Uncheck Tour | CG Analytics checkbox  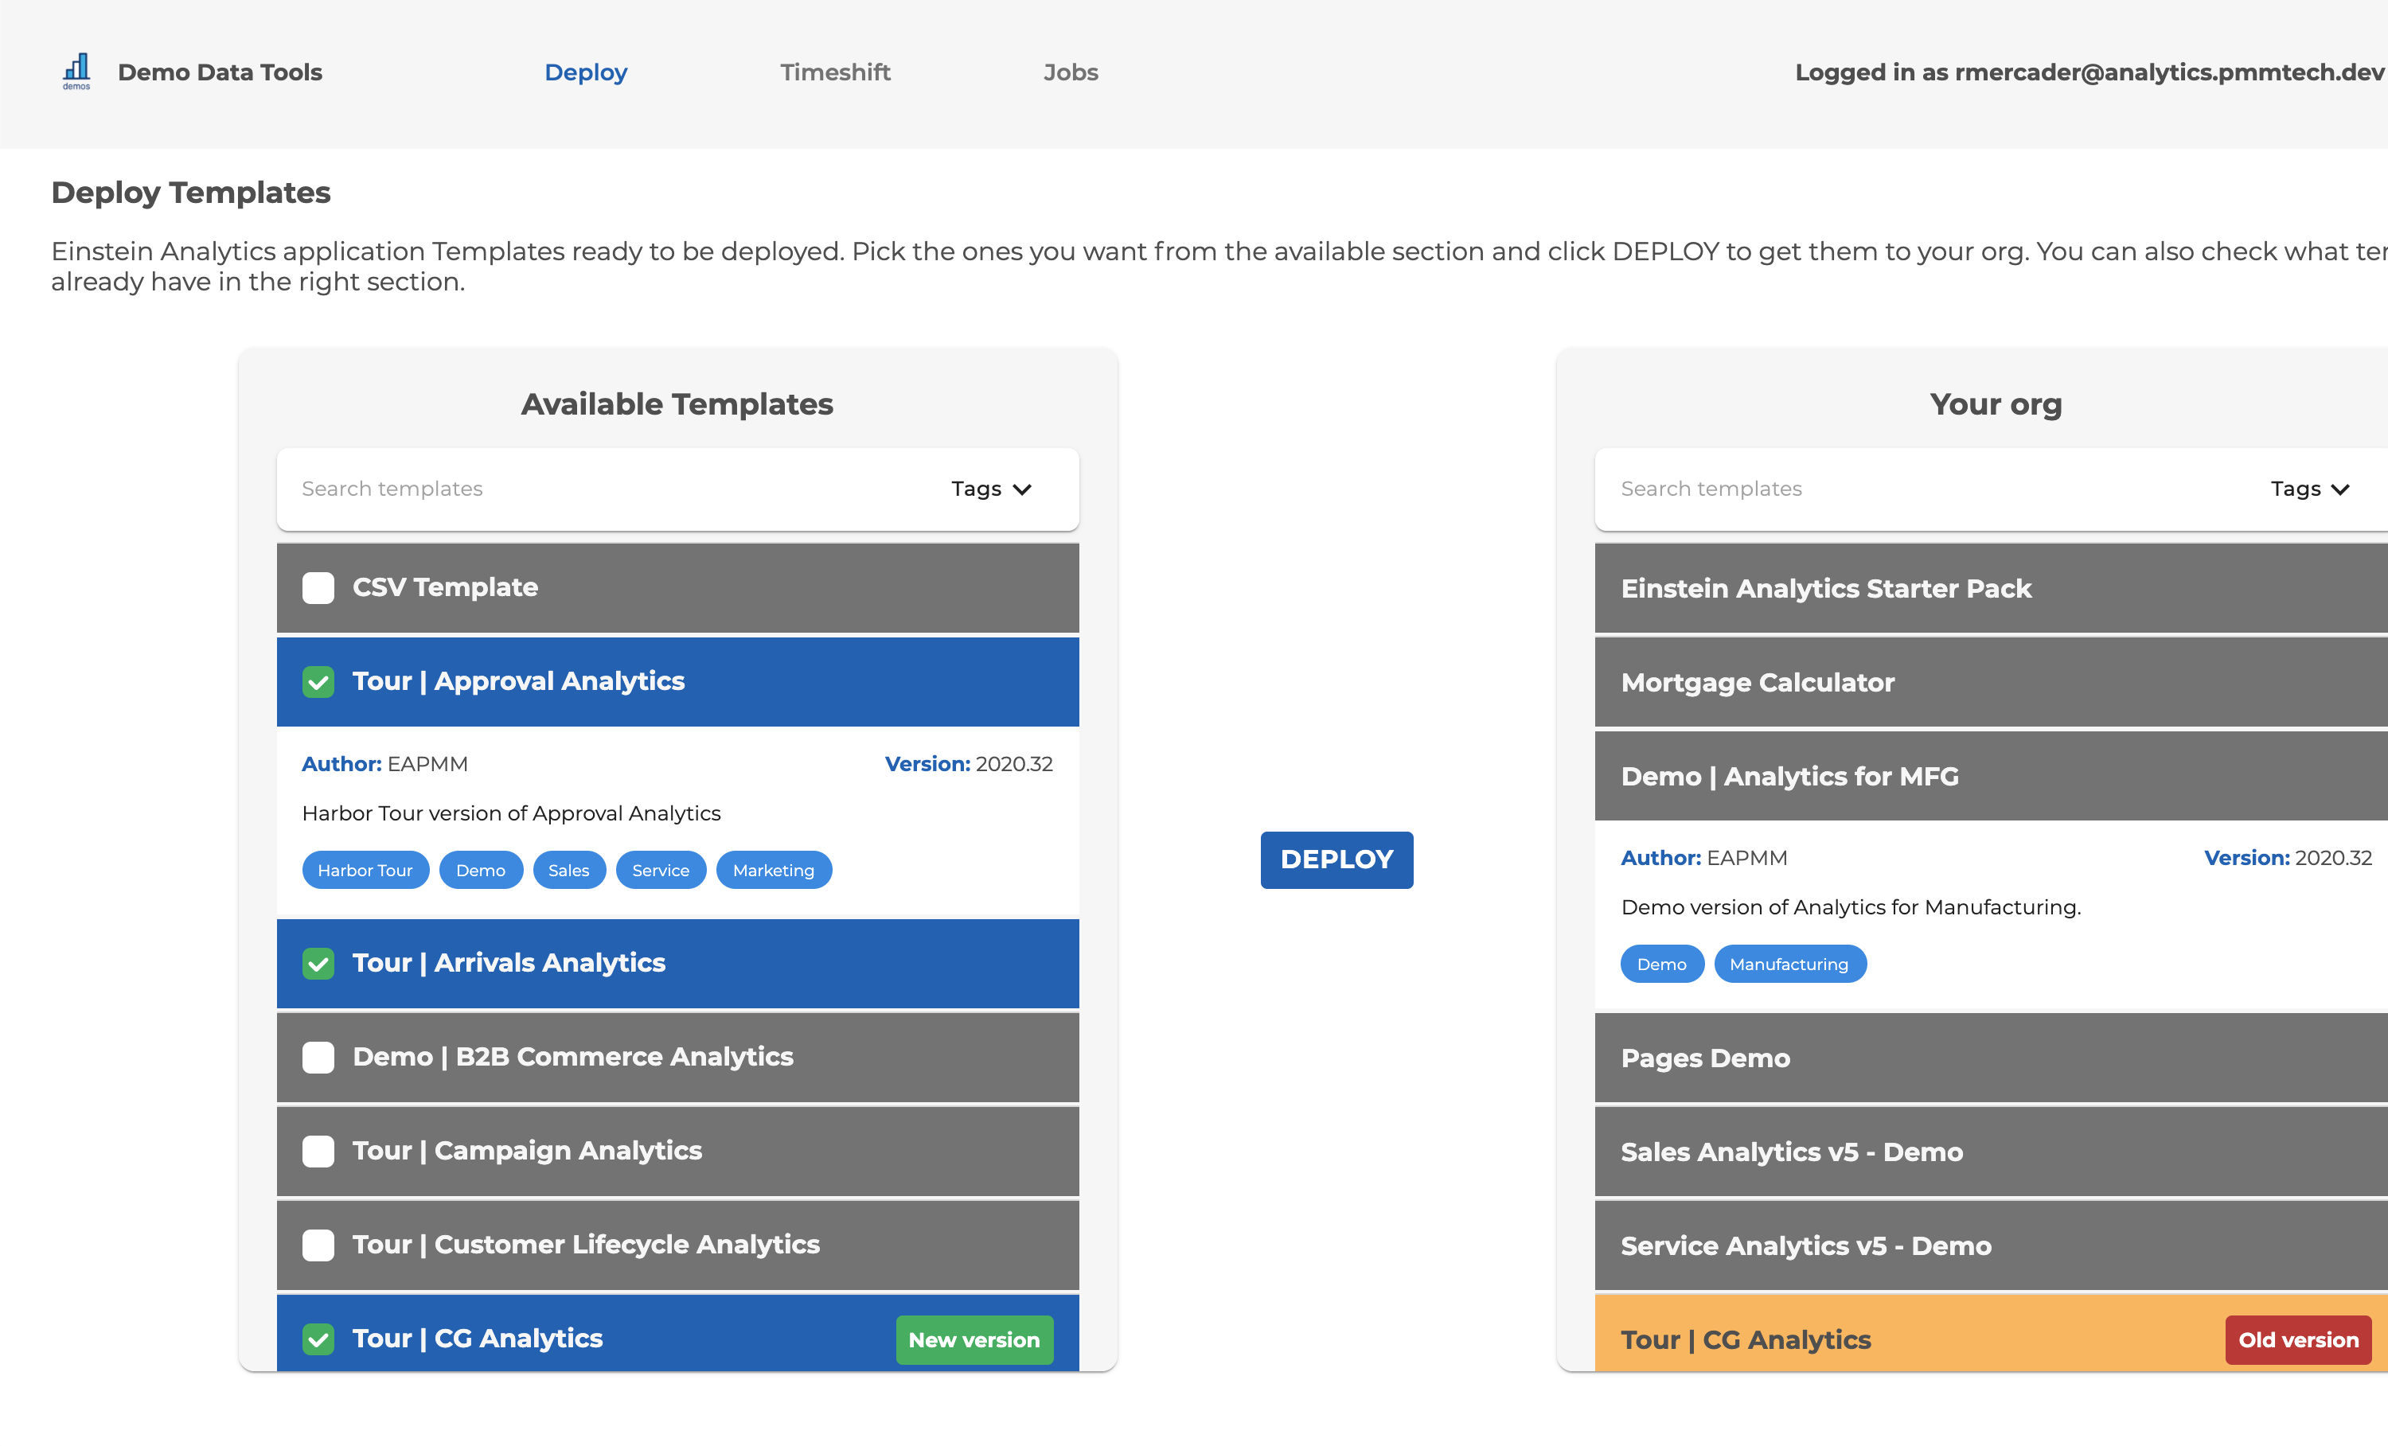click(x=318, y=1339)
